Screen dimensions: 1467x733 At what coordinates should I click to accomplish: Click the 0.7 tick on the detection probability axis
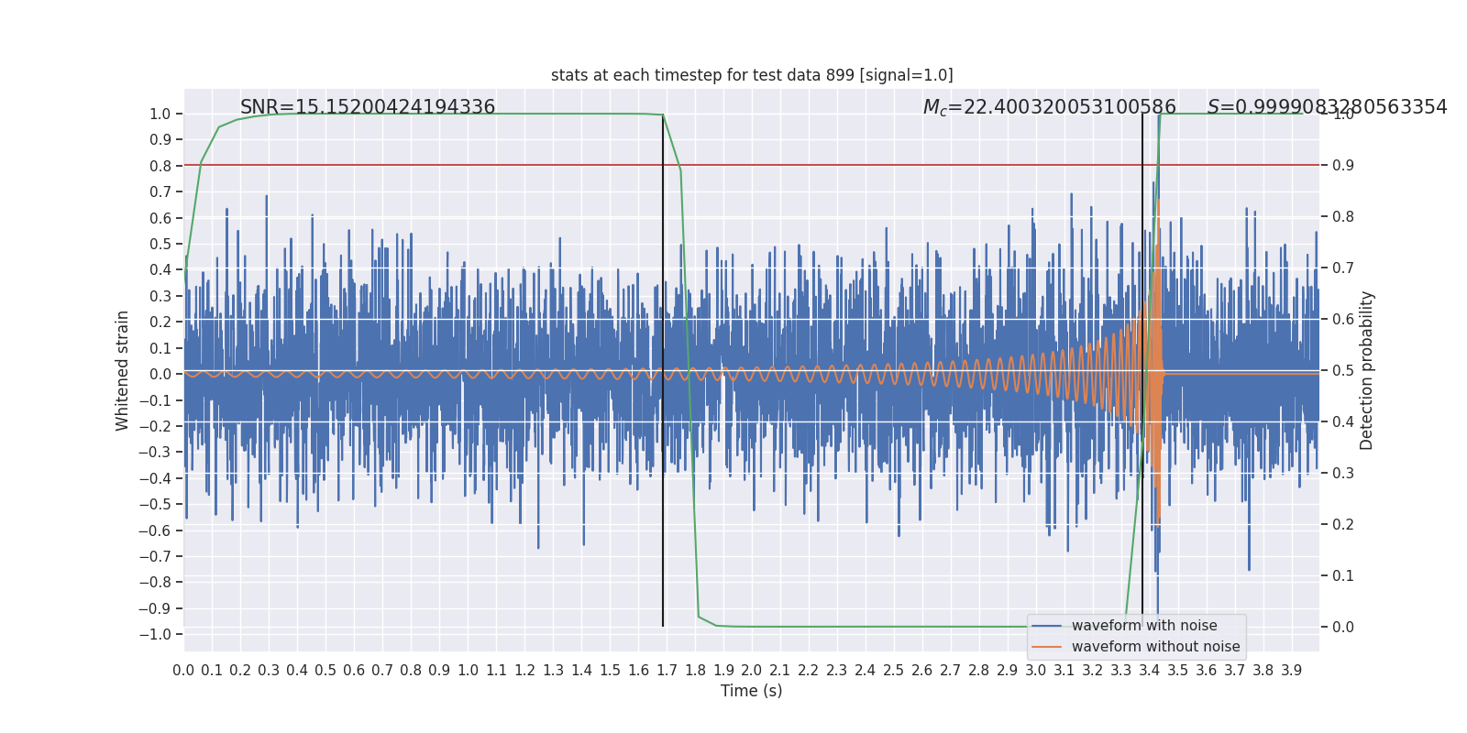[1343, 268]
